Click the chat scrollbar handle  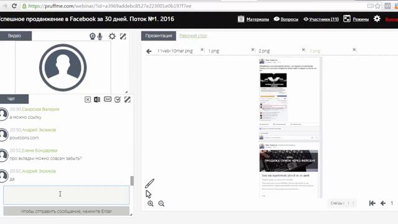pos(132,181)
